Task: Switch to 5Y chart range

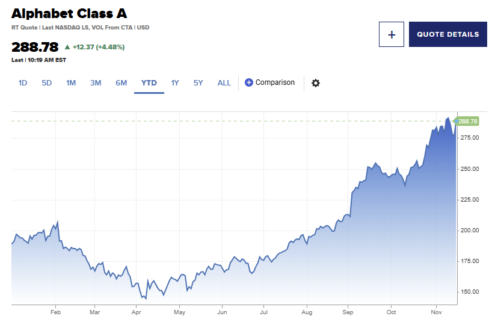Action: (198, 83)
